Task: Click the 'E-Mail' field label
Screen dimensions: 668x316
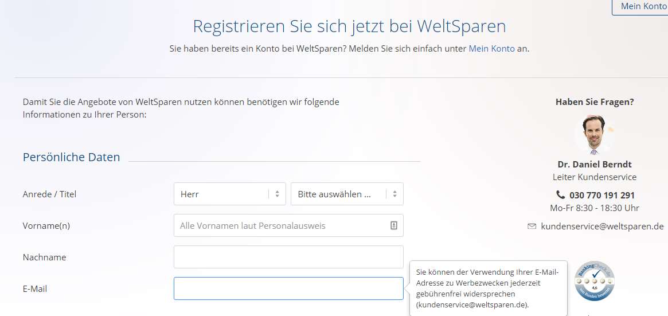Action: coord(35,288)
